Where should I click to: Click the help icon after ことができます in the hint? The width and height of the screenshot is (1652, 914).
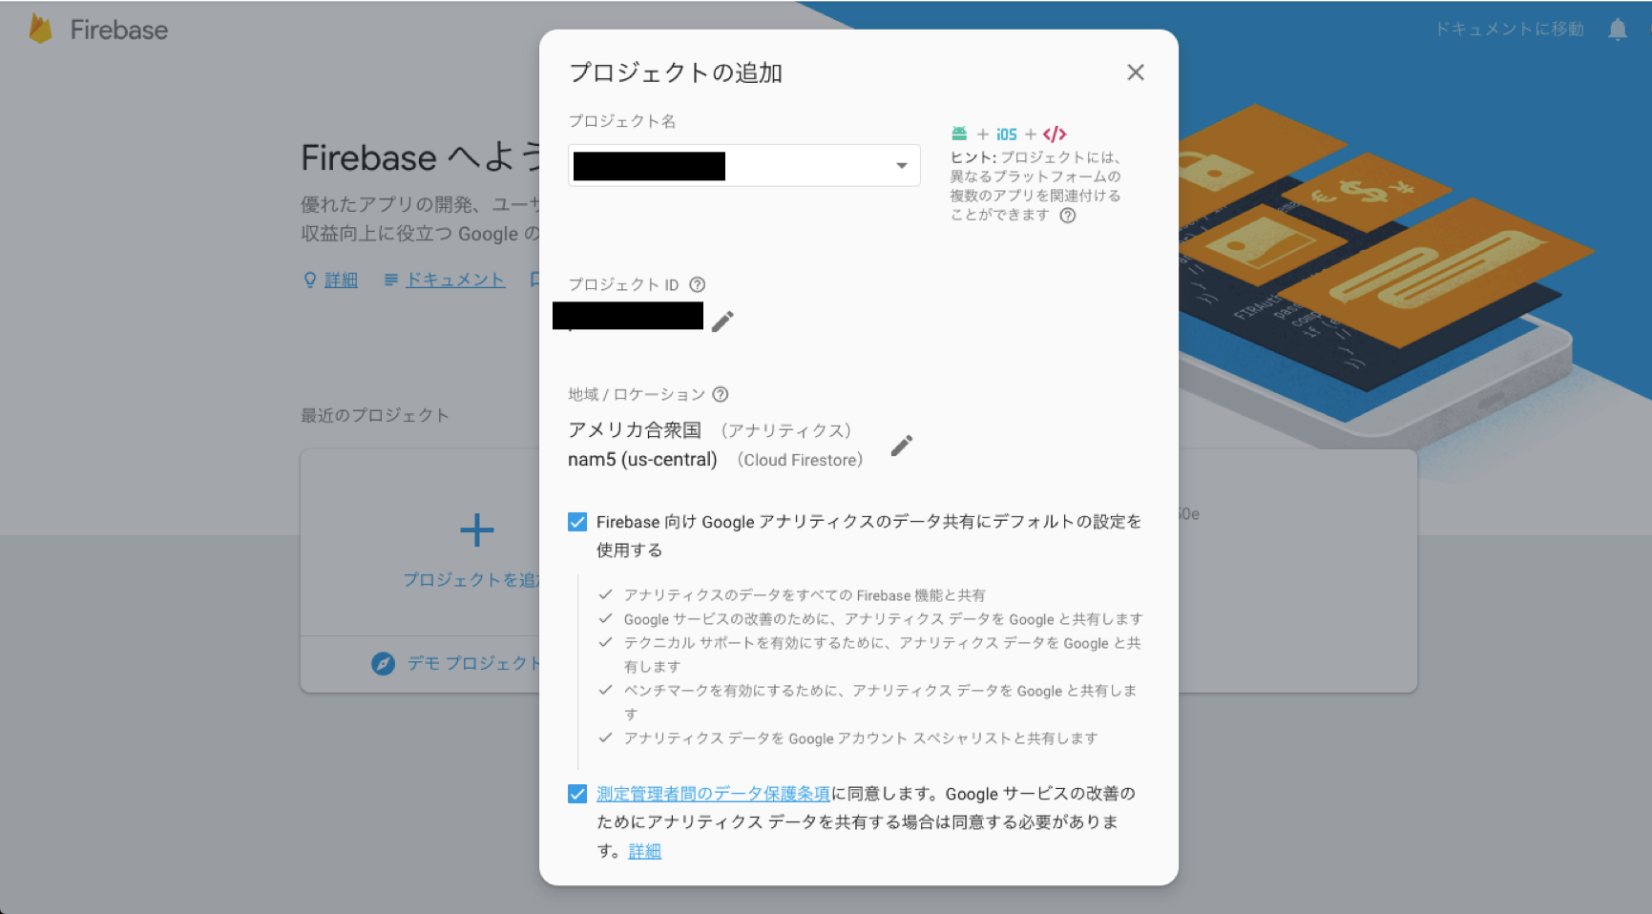coord(1068,216)
